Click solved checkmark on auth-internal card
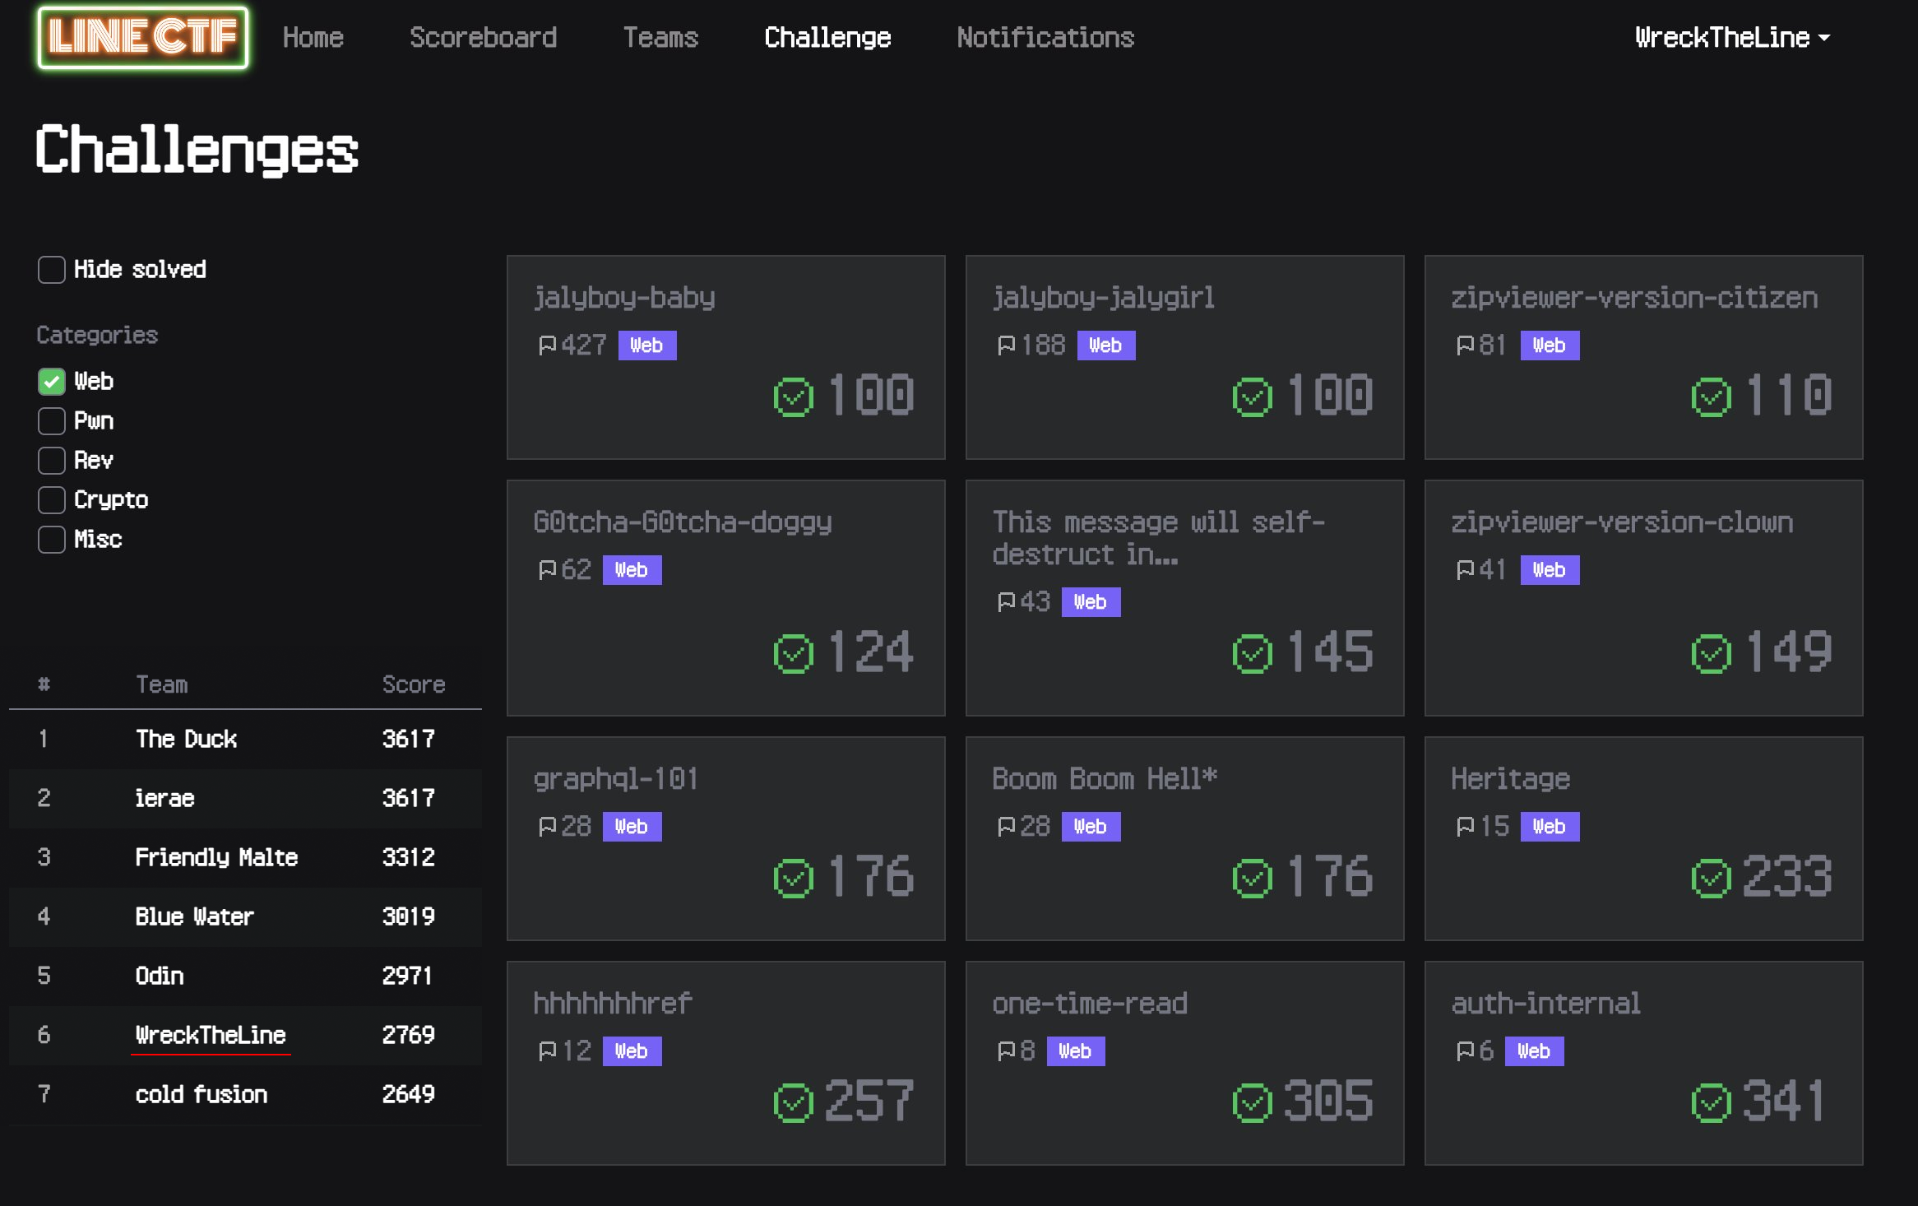The width and height of the screenshot is (1918, 1206). (x=1711, y=1103)
